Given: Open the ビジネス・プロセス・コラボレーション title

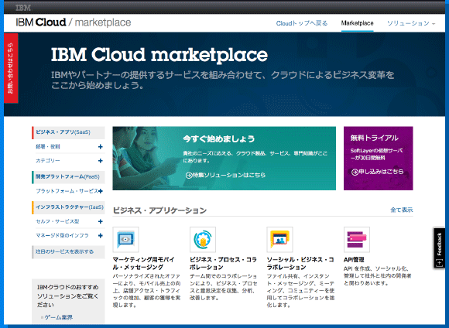Looking at the screenshot, I should click(223, 263).
